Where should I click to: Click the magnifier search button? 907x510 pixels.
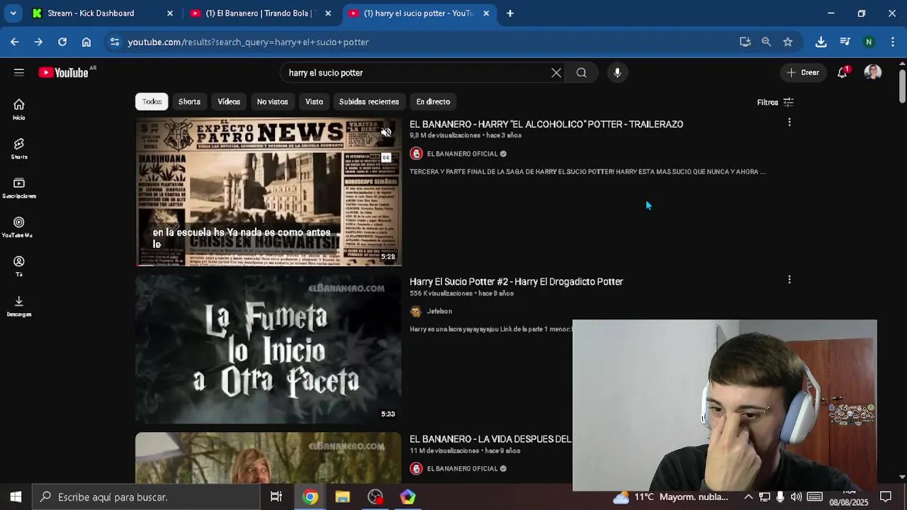tap(581, 72)
